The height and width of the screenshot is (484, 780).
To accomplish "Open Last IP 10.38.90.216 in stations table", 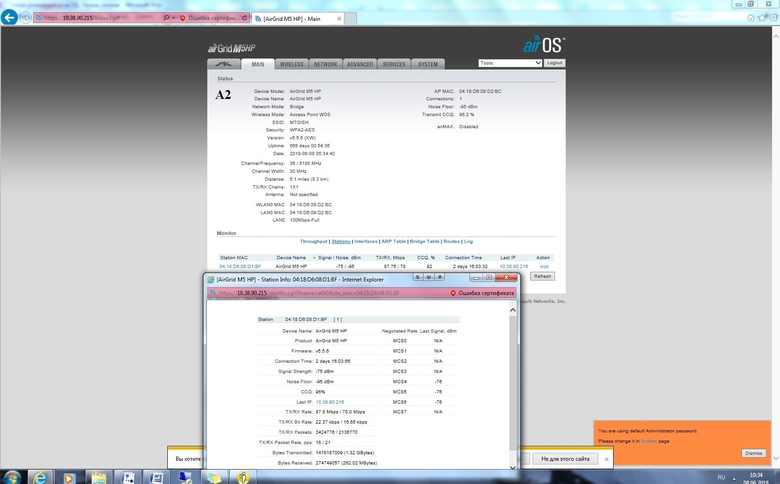I will click(514, 267).
